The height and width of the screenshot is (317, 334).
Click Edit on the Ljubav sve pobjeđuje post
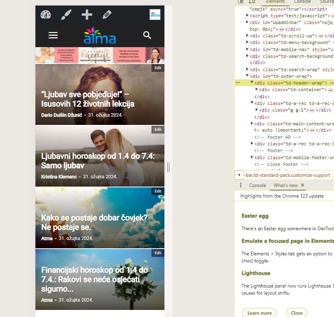click(158, 68)
